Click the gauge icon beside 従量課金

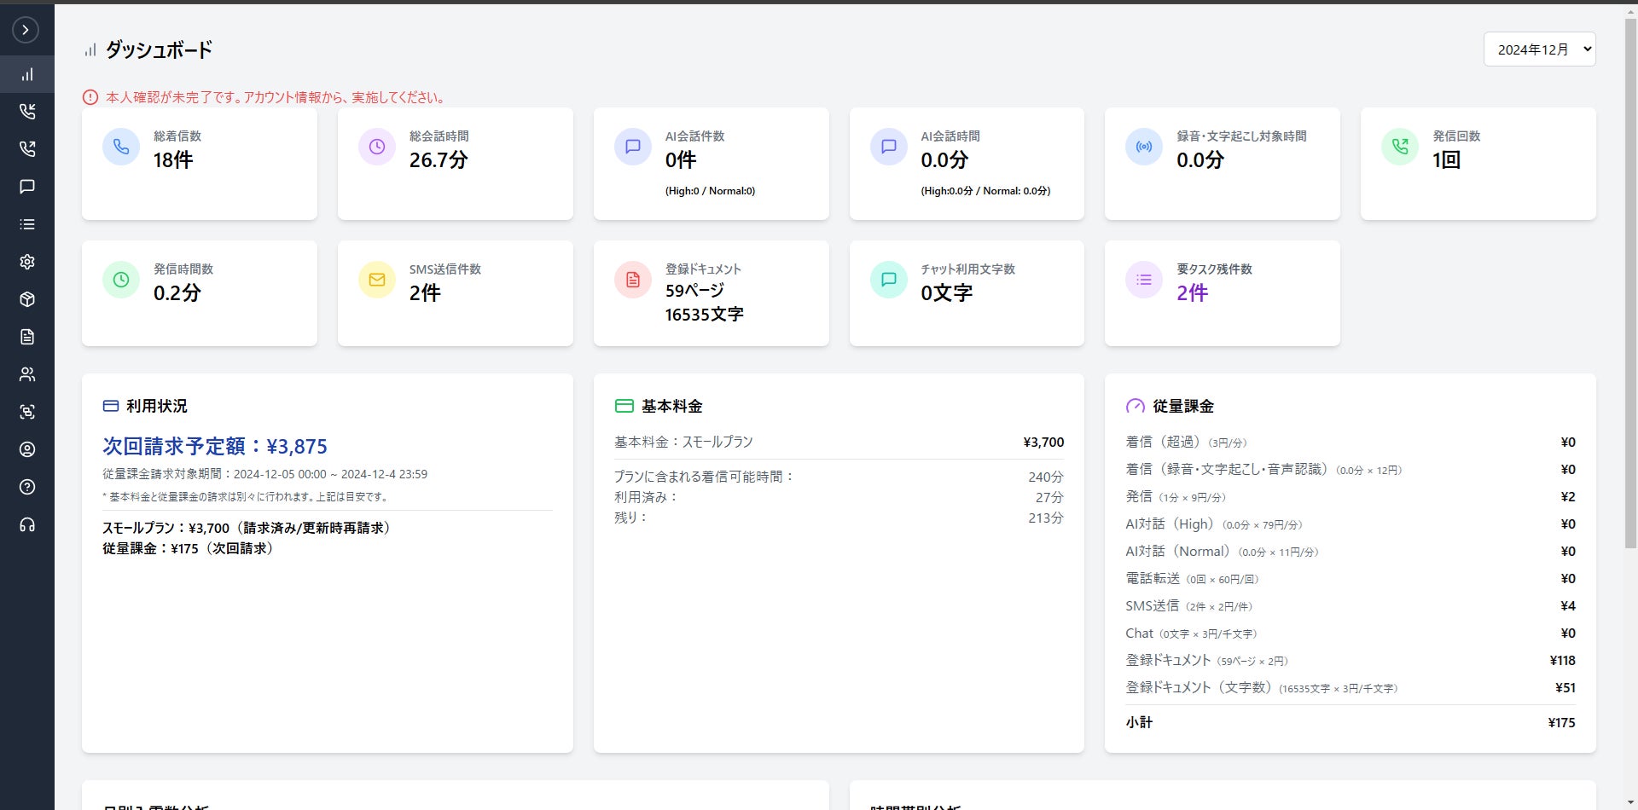(1136, 406)
